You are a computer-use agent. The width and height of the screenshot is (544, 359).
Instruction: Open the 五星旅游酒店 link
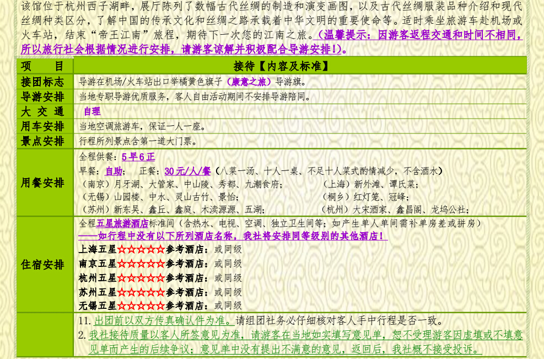coord(122,224)
